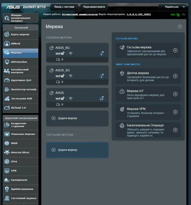Image resolution: width=191 pixels, height=205 pixels.
Task: Click the firmware version 3.0.0.6.102_36921 link
Action: coord(139,14)
